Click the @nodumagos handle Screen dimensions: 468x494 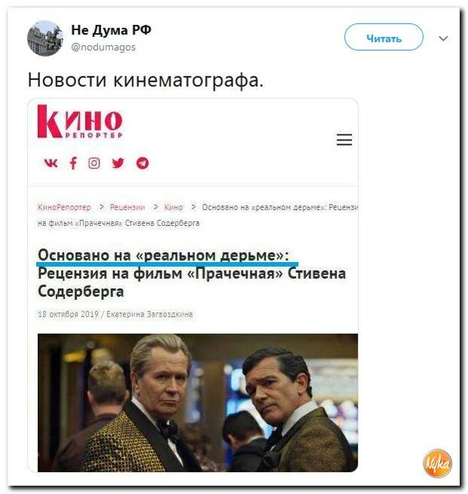[x=103, y=48]
